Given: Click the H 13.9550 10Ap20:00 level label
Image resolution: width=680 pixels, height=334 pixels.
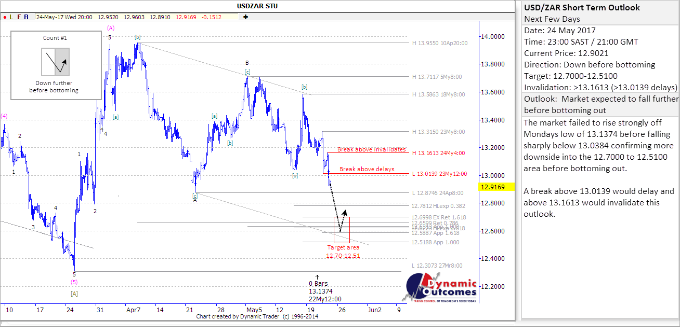Looking at the screenshot, I should (440, 44).
